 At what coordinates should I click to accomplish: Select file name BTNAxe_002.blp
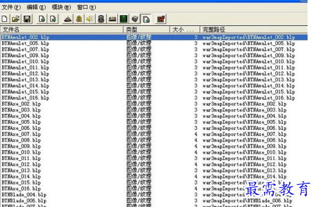[21, 104]
